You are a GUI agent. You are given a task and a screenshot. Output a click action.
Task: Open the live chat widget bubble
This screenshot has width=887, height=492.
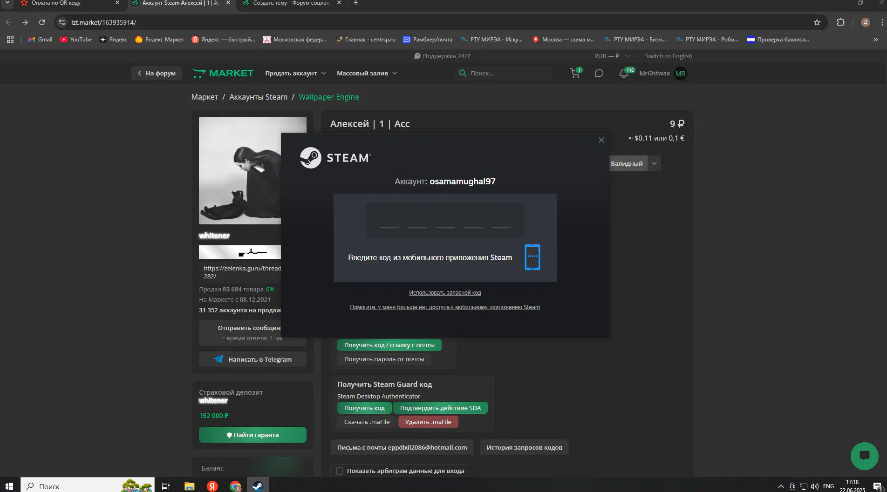(864, 456)
